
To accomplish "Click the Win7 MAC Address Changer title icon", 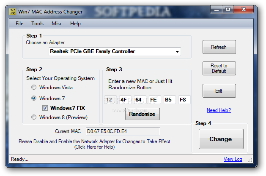I will (x=13, y=12).
